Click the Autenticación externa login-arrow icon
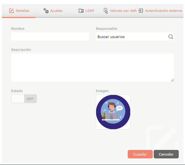The image size is (185, 165). point(141,11)
